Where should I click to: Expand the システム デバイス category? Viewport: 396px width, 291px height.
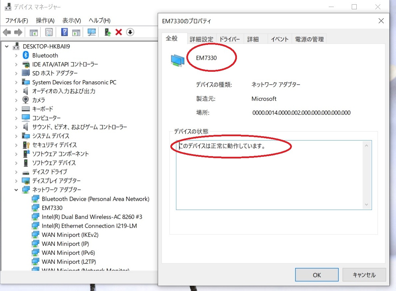16,136
